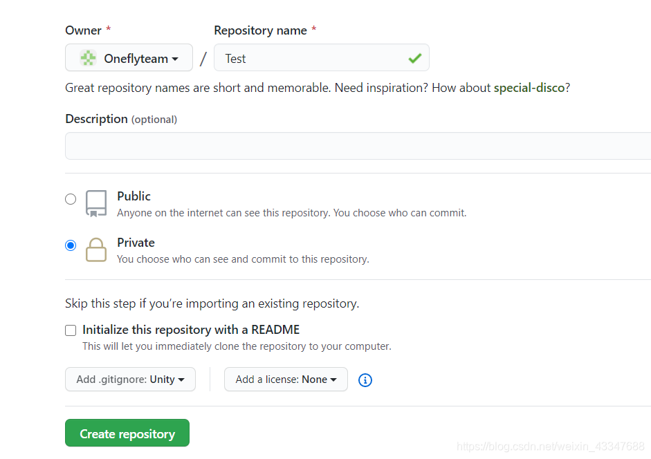
Task: Click the Private padlock icon
Action: (x=96, y=250)
